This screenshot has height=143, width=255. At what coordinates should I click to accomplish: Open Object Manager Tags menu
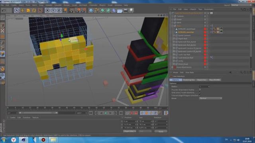(x=200, y=9)
